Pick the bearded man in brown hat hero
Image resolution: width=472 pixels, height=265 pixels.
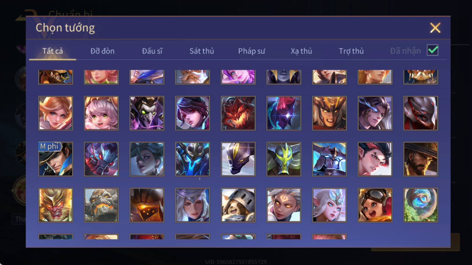(421, 159)
